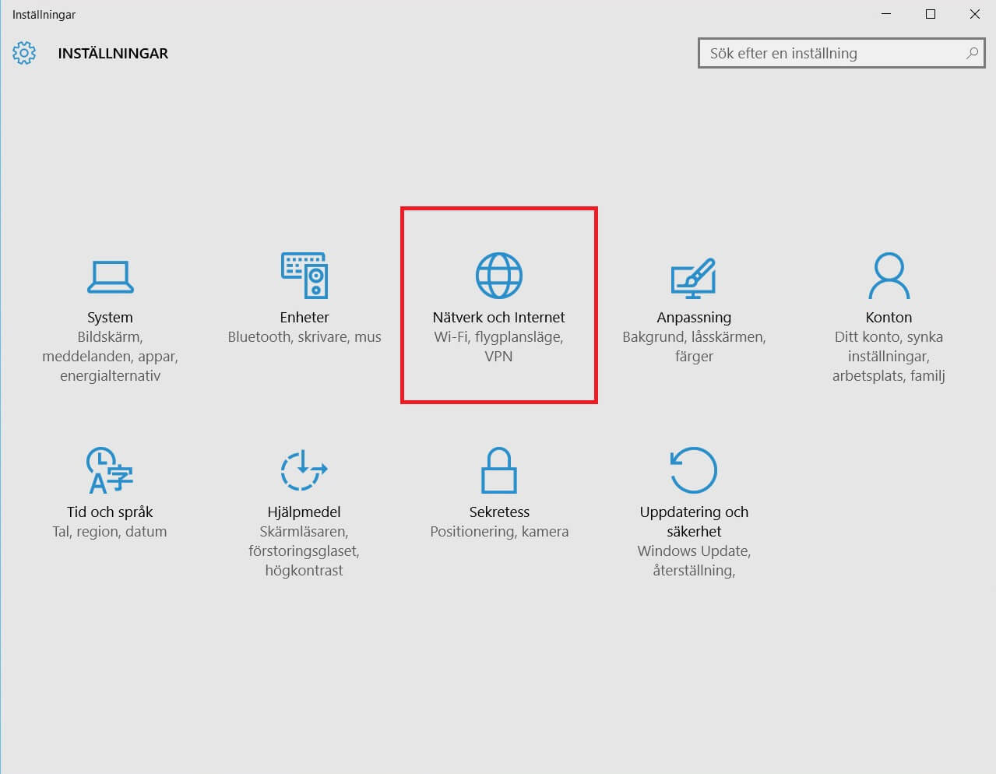
Task: Open the System laptop icon
Action: tap(110, 276)
